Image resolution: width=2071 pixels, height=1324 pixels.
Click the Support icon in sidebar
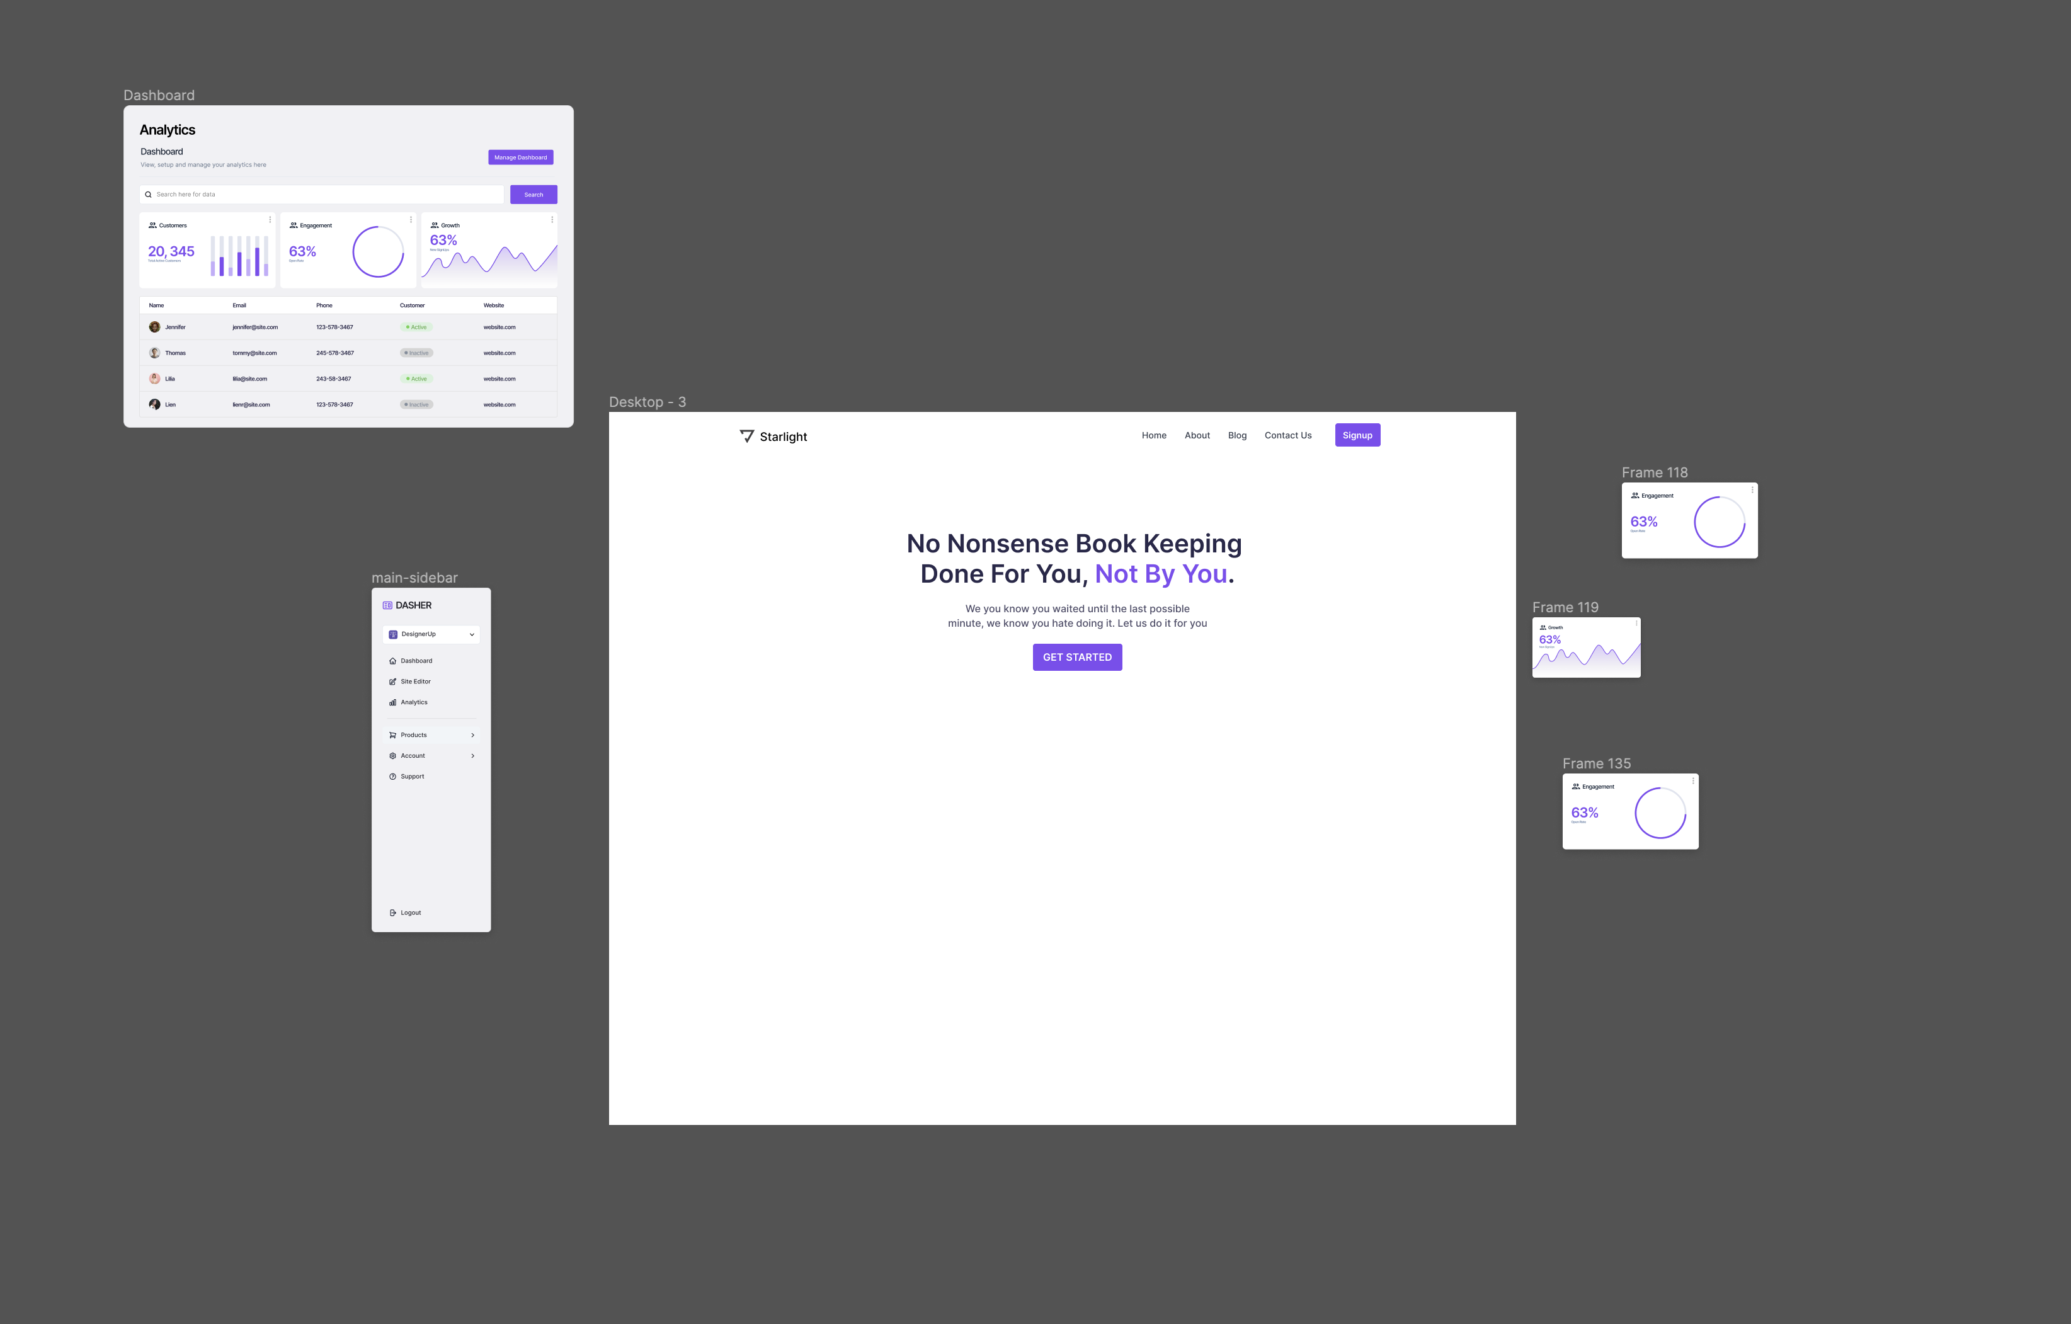392,776
